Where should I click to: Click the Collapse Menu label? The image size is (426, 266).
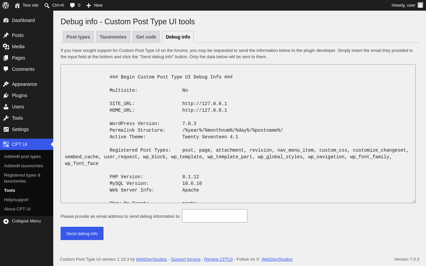pyautogui.click(x=26, y=221)
